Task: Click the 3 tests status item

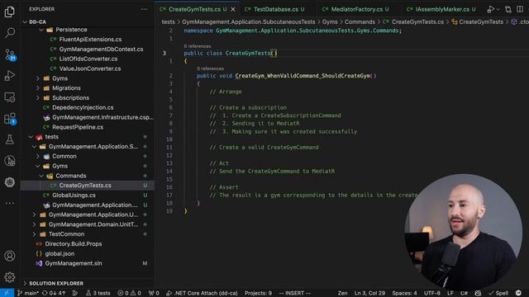Action: pyautogui.click(x=98, y=293)
